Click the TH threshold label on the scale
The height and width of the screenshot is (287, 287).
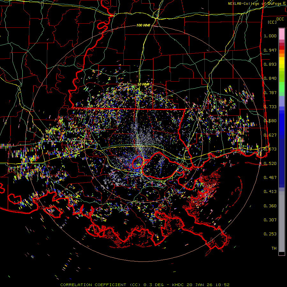(x=274, y=248)
